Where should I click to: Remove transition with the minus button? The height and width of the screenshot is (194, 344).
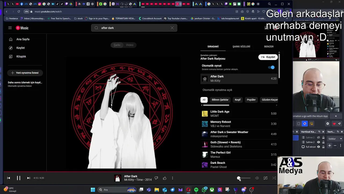pyautogui.click(x=335, y=145)
